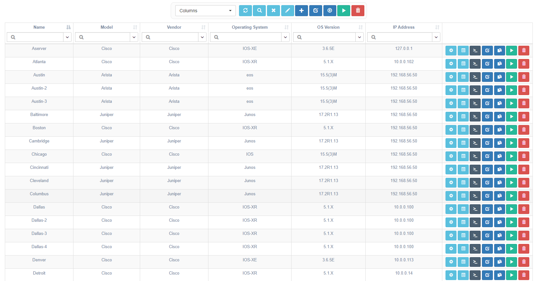This screenshot has width=537, height=281.
Task: Click the upload arrow icon in top toolbar
Action: coord(330,11)
